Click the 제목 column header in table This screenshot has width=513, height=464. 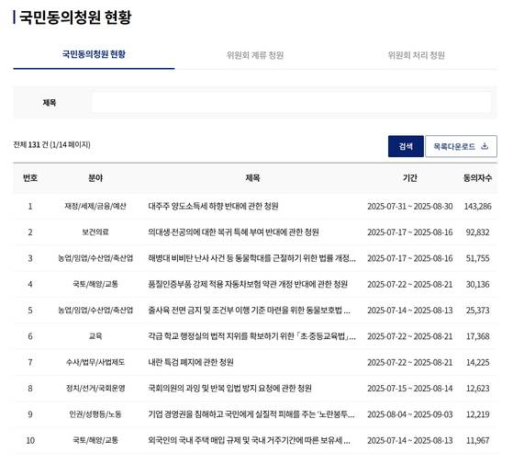[252, 178]
